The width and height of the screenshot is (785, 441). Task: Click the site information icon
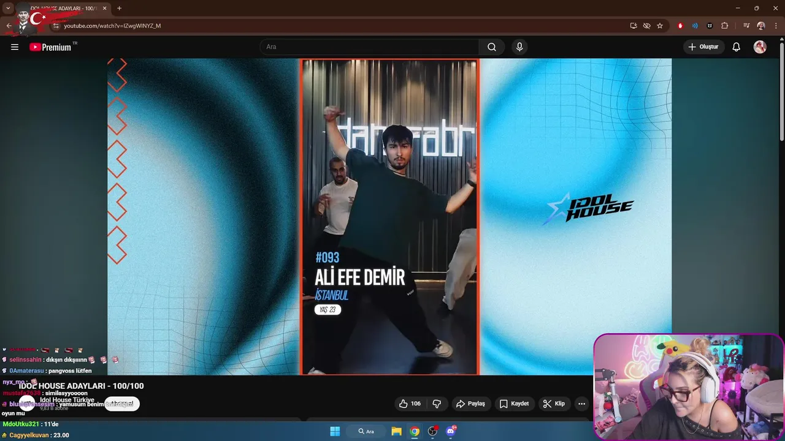pos(56,26)
